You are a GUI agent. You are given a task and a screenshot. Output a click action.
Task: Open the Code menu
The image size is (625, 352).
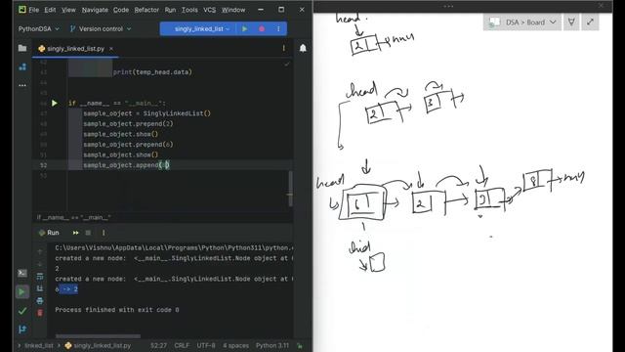pos(121,10)
